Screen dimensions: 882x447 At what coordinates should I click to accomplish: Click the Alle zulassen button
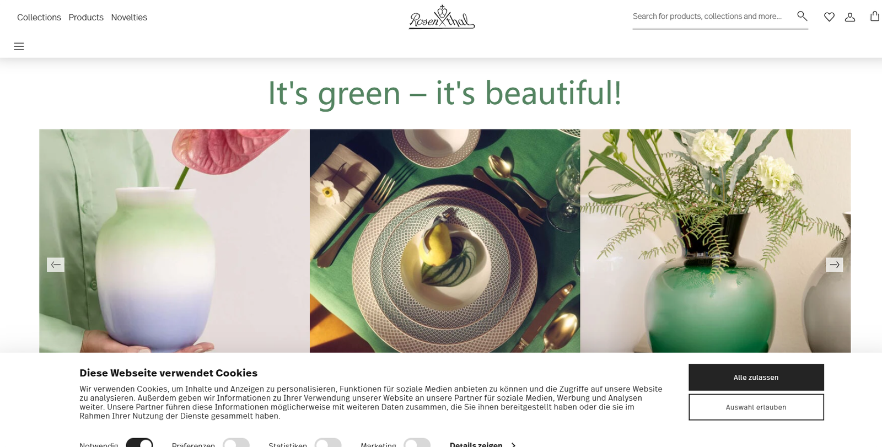pos(756,377)
